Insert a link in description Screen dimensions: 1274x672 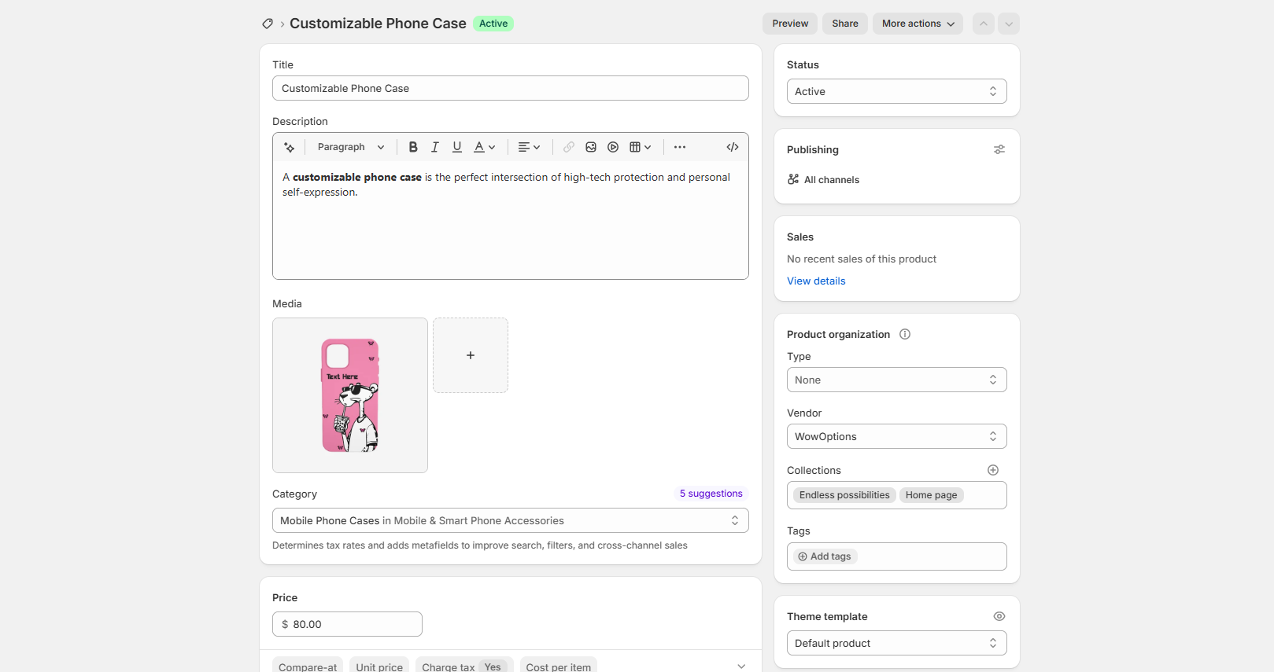tap(569, 147)
